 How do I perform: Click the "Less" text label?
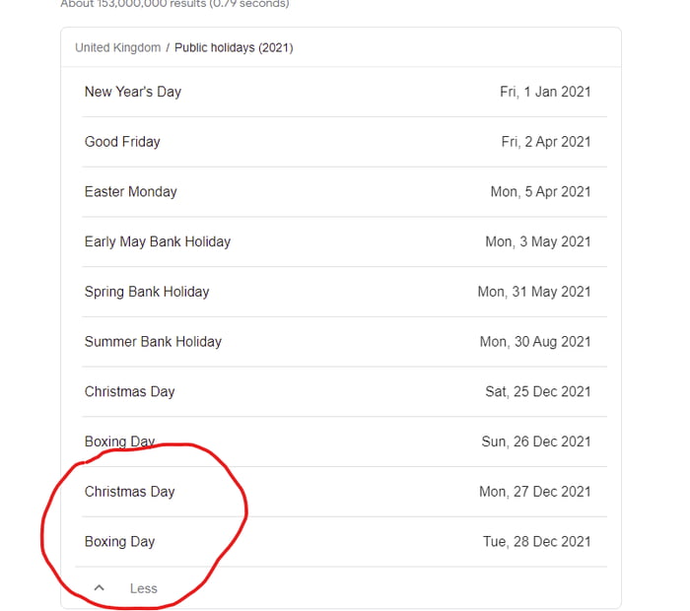click(x=143, y=588)
